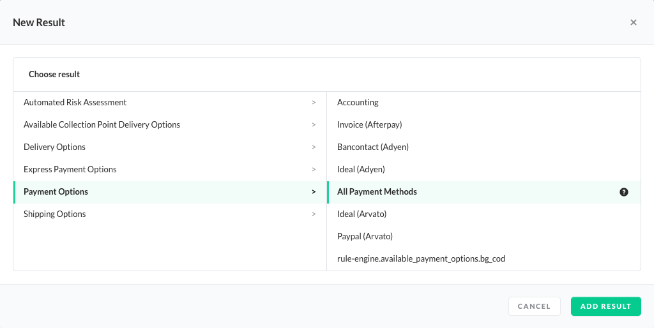
Task: Expand the Express Payment Options arrow
Action: [314, 169]
